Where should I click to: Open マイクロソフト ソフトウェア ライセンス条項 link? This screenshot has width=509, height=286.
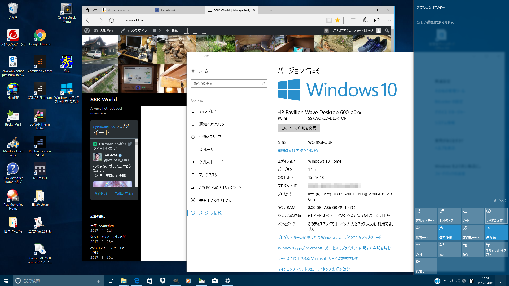314,269
